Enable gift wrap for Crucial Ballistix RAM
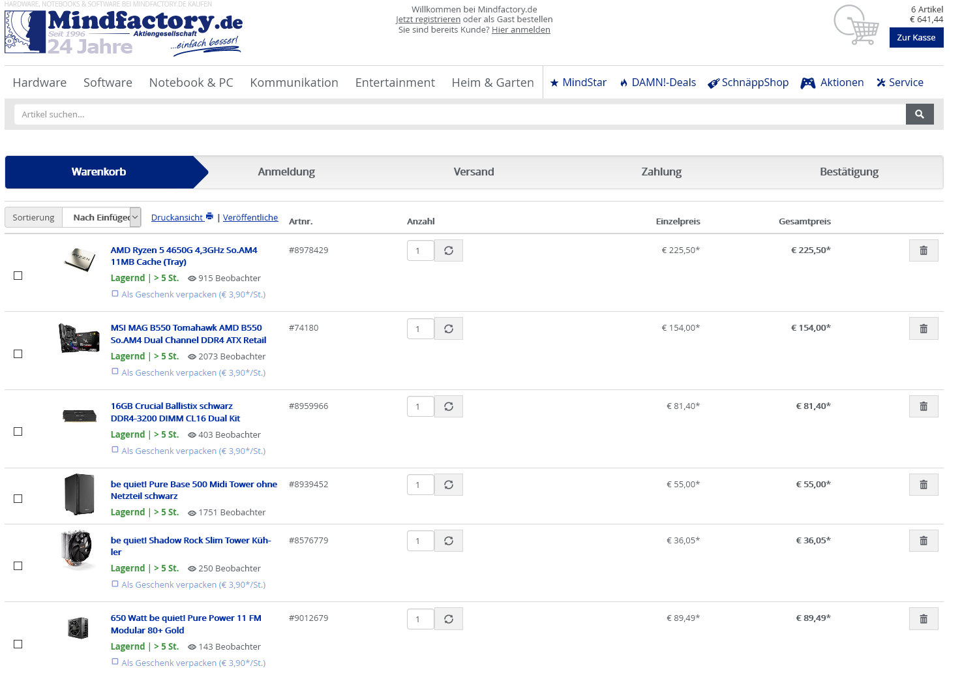 coord(115,450)
